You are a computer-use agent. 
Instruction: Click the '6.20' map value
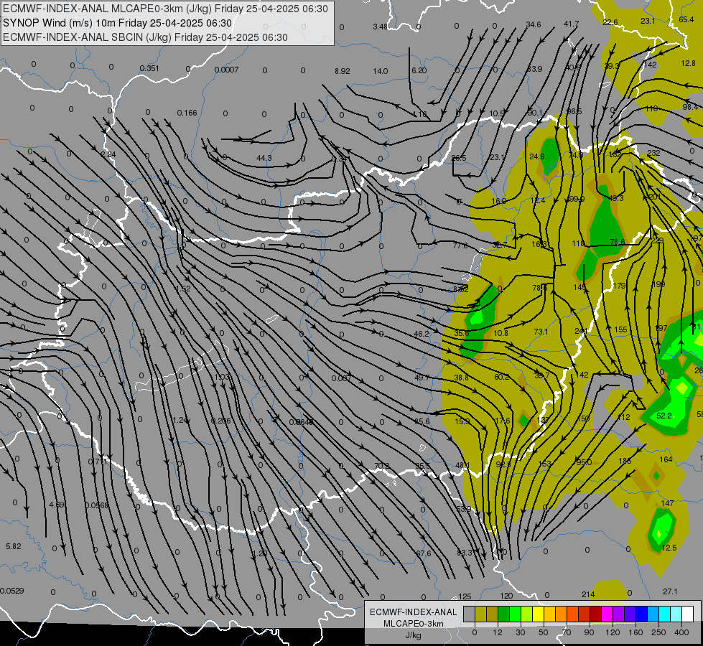(x=419, y=71)
